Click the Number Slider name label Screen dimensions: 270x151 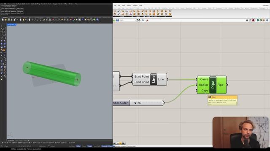click(x=121, y=103)
